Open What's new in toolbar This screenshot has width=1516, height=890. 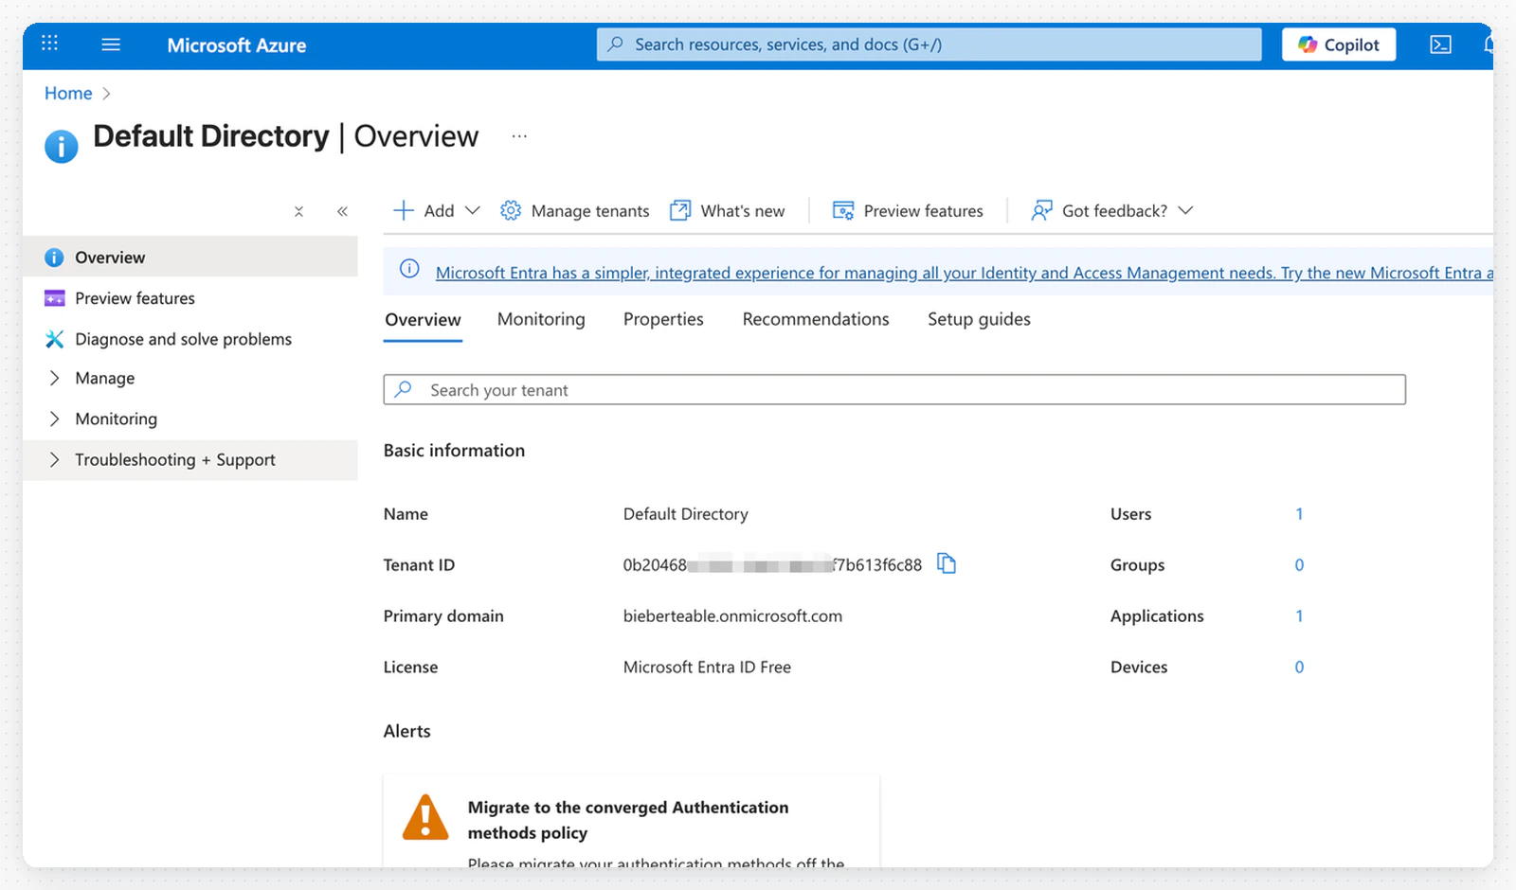point(728,210)
